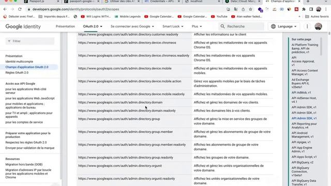The image size is (331, 186).
Task: Select Champs d'application OAuth 2.0 sidebar item
Action: pos(27,67)
